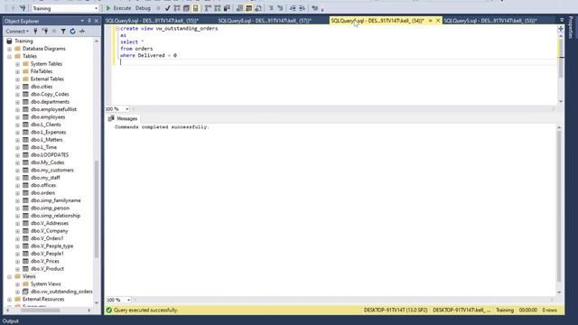Expand dbo.vw_outstanding_orders view node
578x325 pixels.
(x=17, y=292)
